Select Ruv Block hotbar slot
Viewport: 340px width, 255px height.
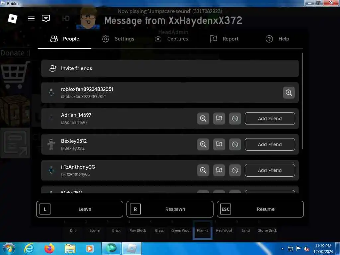138,230
